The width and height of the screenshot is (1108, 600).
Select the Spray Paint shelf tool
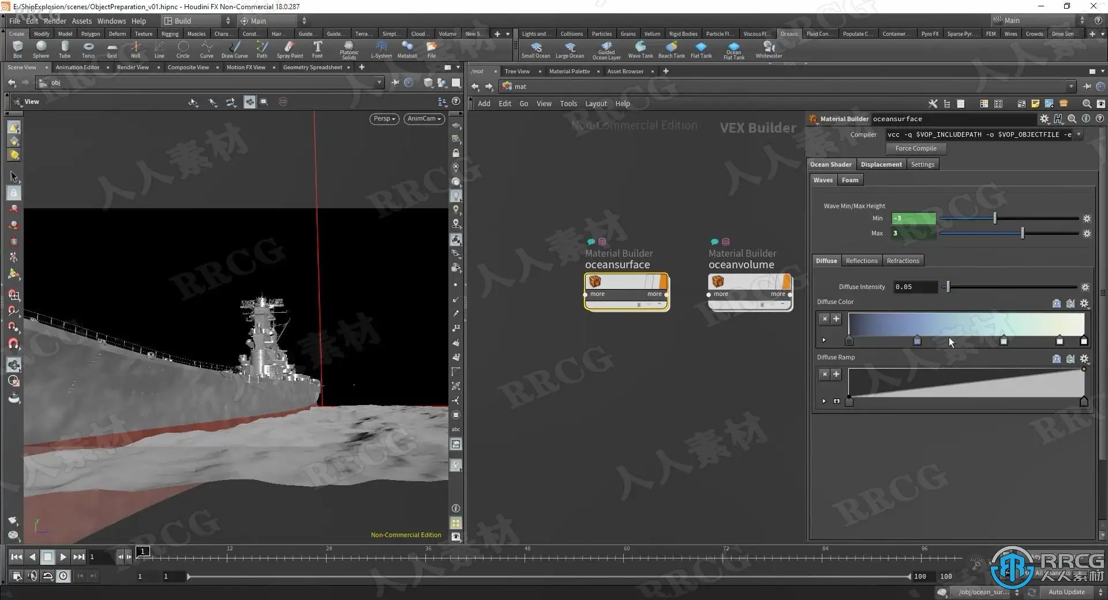(289, 49)
